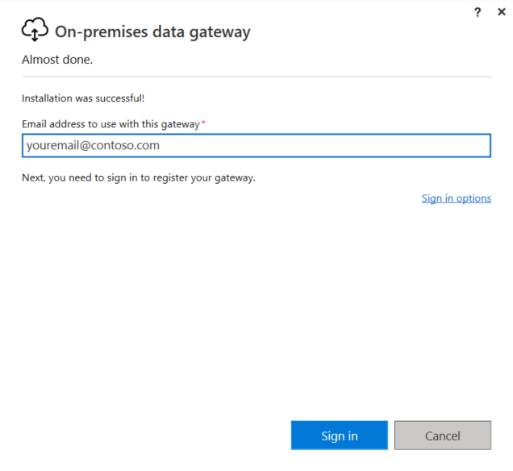Click the cloud gateway logo icon

click(34, 31)
